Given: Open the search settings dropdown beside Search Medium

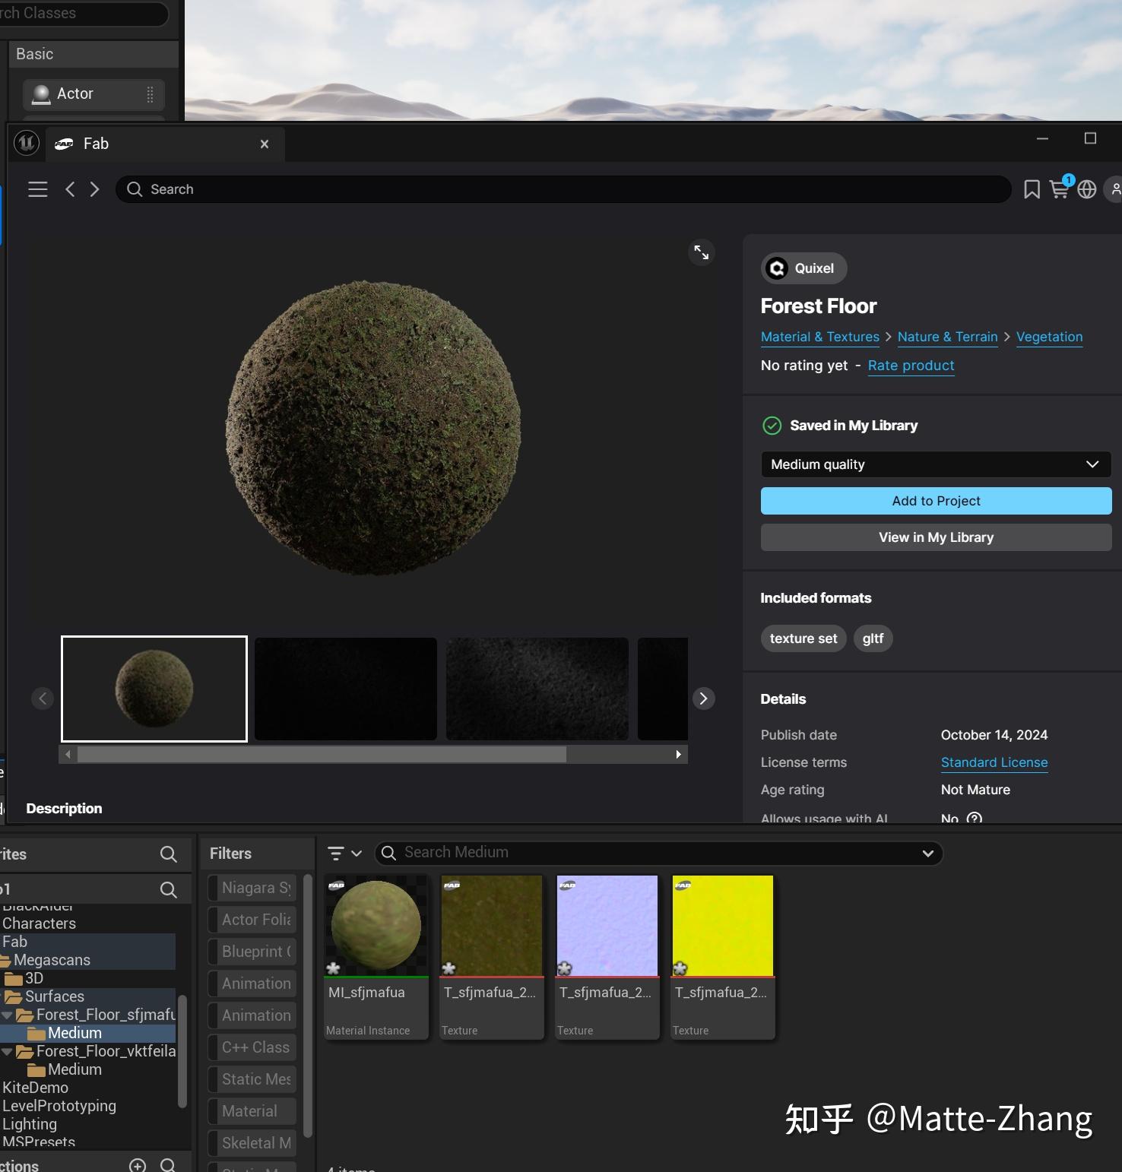Looking at the screenshot, I should tap(927, 853).
